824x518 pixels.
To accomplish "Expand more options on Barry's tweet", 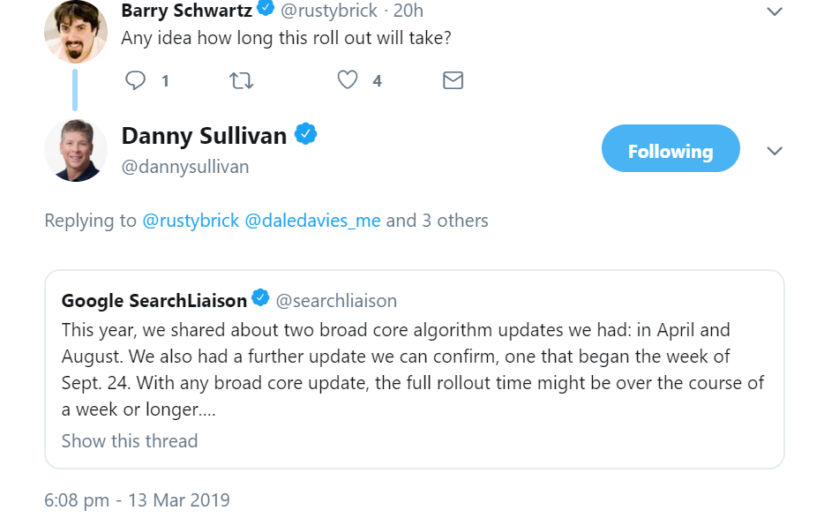I will [x=775, y=11].
